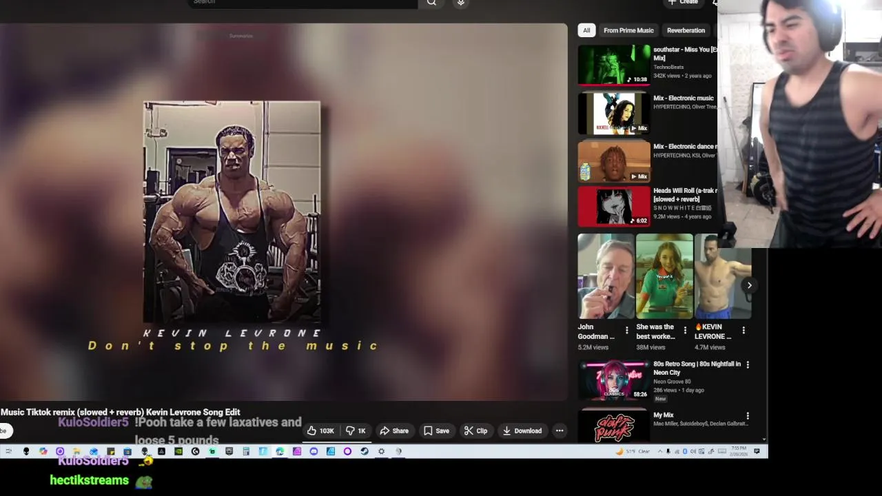
Task: Open more actions ellipsis beside Download
Action: tap(560, 431)
